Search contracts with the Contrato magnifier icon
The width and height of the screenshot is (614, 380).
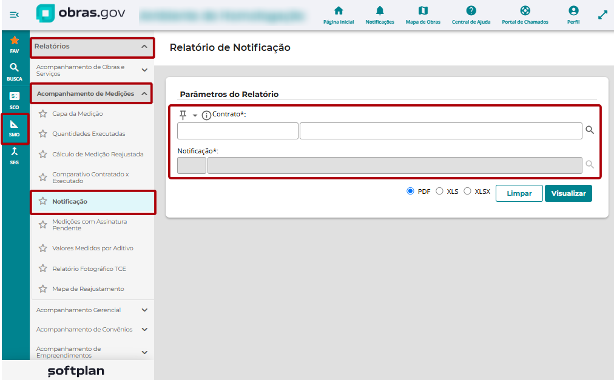click(x=590, y=130)
